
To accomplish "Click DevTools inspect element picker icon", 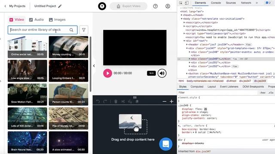I will (x=180, y=3).
